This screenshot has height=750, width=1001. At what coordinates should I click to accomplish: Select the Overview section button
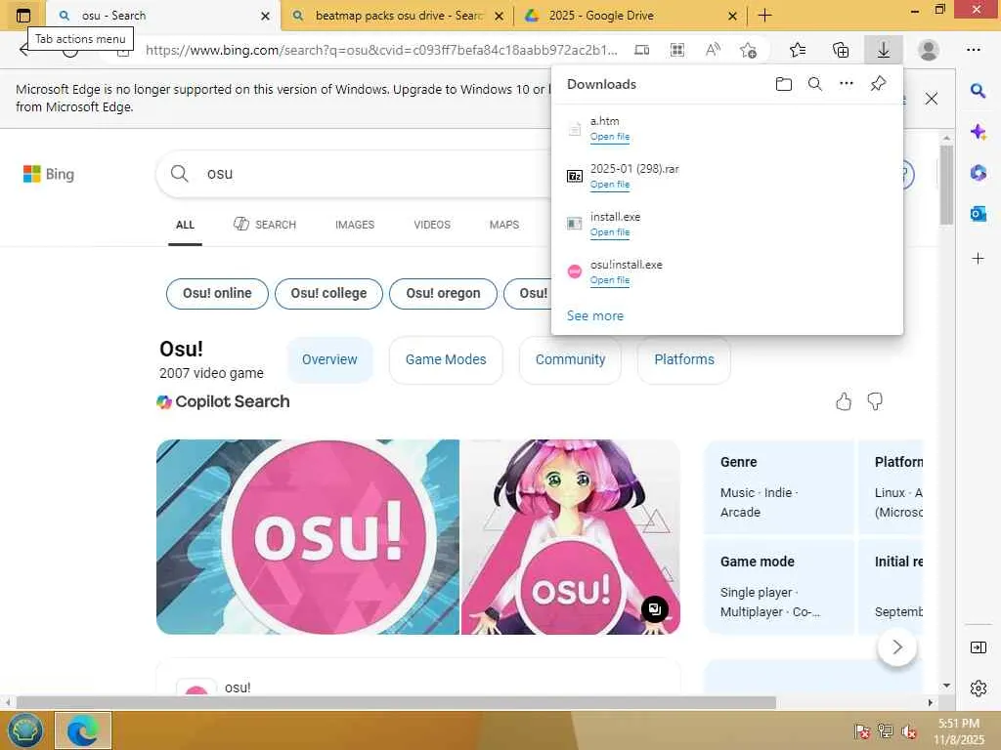pos(329,359)
